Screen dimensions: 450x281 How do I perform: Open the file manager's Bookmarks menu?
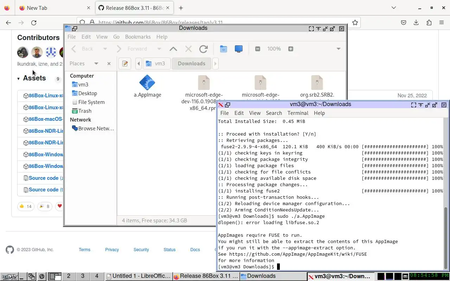point(138,37)
